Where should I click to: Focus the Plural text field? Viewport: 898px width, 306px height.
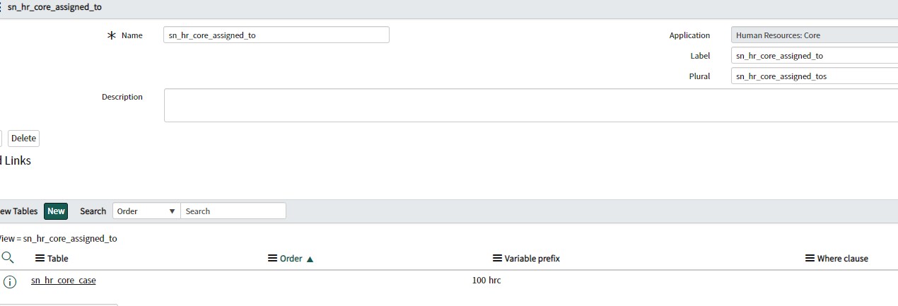click(x=815, y=76)
